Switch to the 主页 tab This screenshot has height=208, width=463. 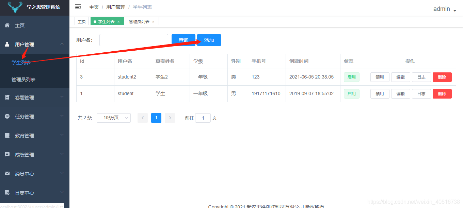click(x=82, y=21)
